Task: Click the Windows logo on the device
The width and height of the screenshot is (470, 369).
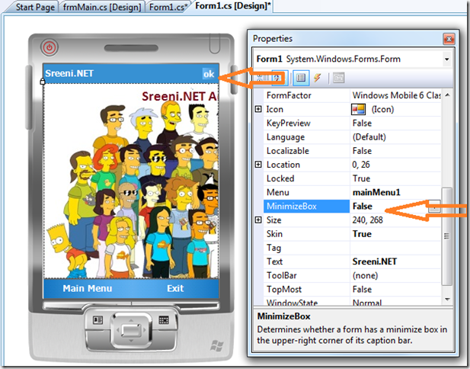Action: pos(216,345)
